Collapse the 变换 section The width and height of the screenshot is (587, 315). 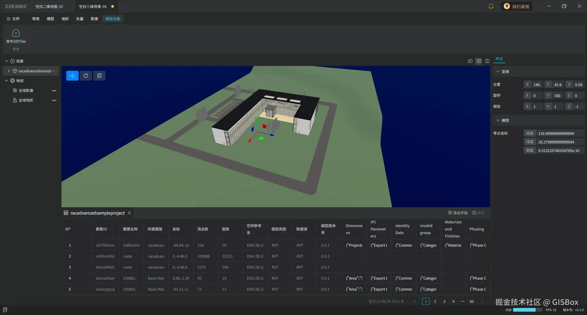pyautogui.click(x=498, y=71)
